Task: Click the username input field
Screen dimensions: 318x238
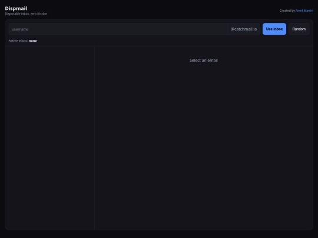Action: [x=118, y=29]
